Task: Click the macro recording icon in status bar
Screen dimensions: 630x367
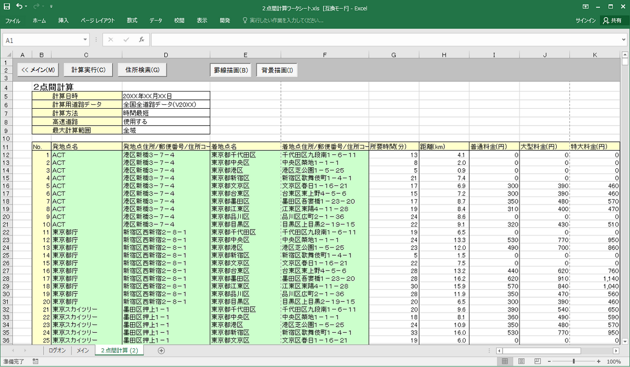Action: (x=35, y=362)
